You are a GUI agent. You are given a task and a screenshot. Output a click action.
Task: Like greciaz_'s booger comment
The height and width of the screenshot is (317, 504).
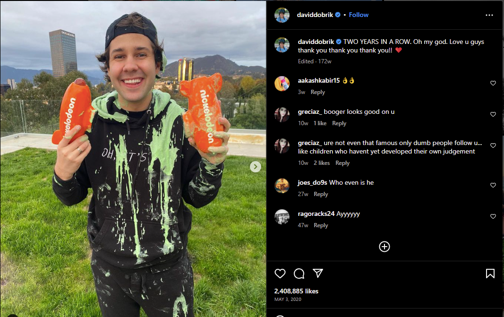click(493, 114)
